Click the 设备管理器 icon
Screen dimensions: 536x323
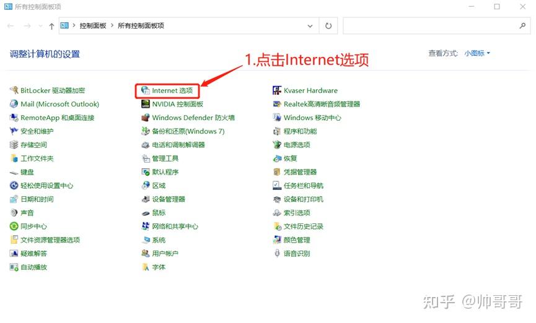click(145, 199)
